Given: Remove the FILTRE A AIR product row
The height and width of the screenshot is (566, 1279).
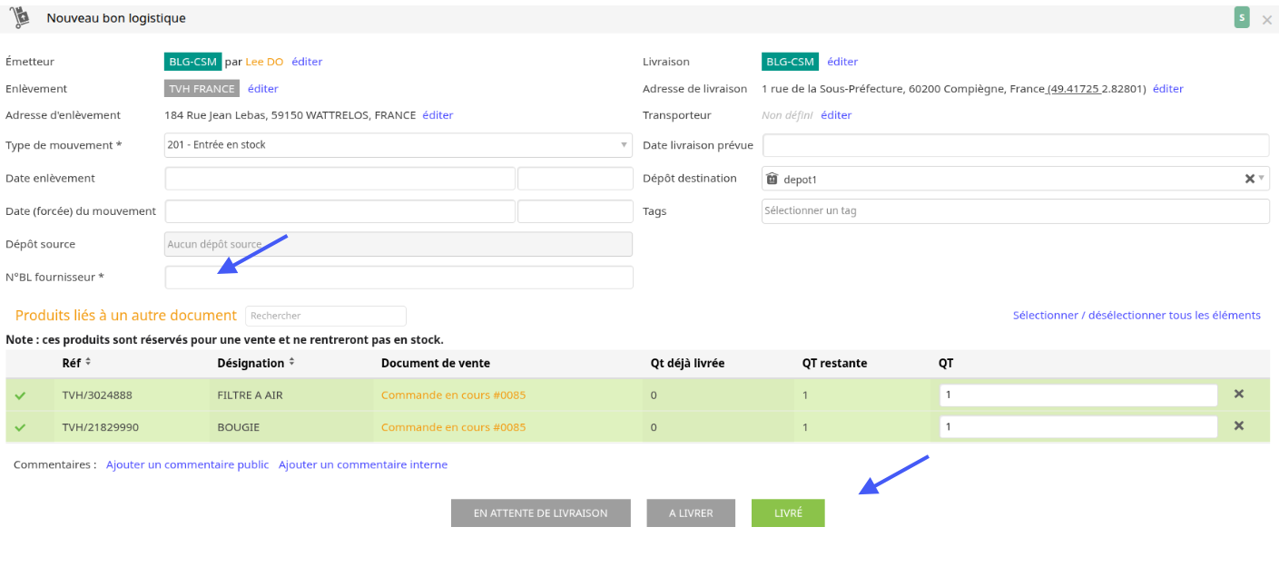Looking at the screenshot, I should 1238,394.
